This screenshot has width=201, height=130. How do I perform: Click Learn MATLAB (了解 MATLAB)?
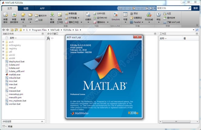(172, 22)
